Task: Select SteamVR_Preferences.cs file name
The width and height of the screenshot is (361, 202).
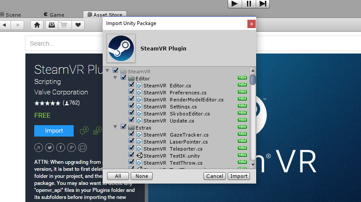Action: (x=175, y=93)
